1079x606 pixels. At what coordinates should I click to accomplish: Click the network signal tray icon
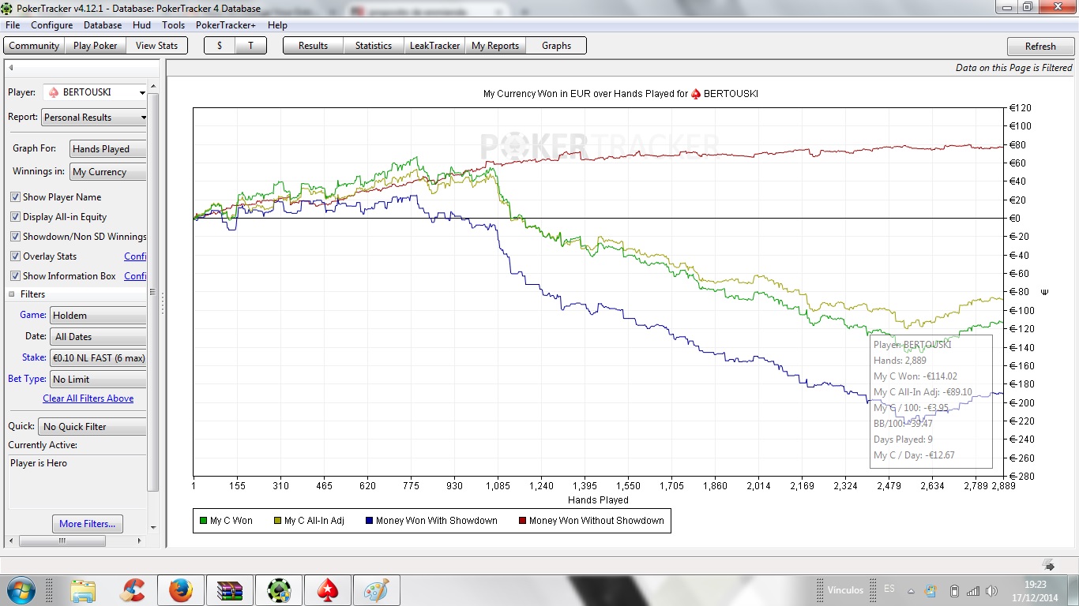[x=973, y=591]
